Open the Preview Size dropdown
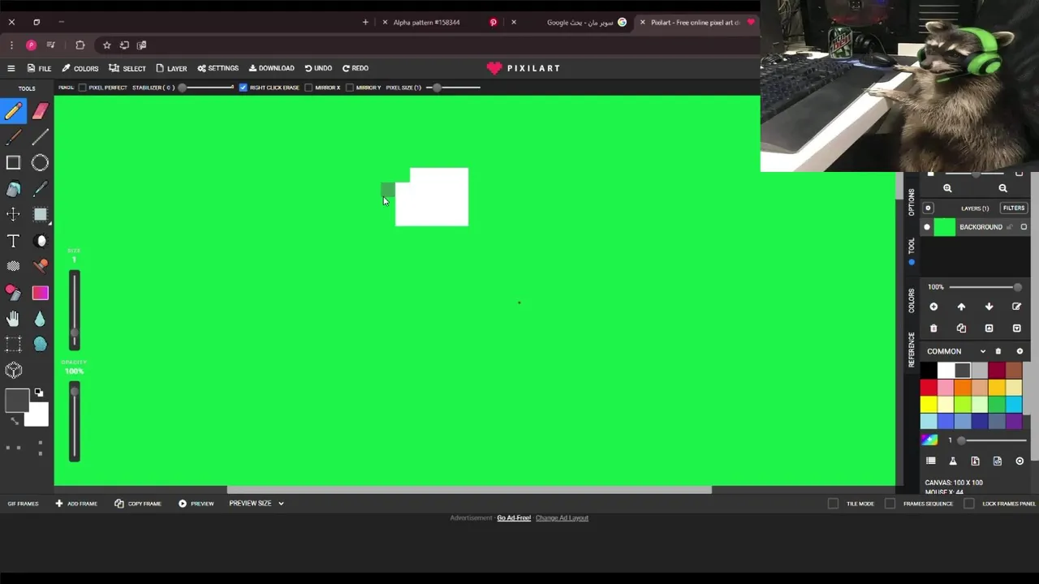This screenshot has width=1039, height=584. [257, 504]
